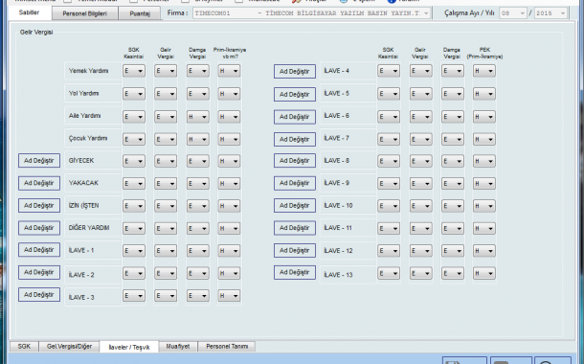Open İLAVE - 10 Gelir Vergisi dropdown
584x364 pixels.
pos(420,206)
